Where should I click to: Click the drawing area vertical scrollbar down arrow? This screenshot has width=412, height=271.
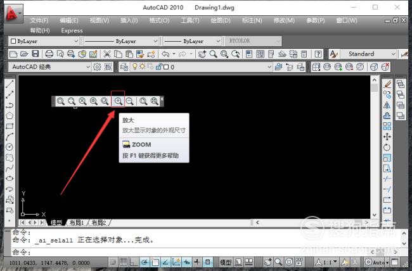click(x=375, y=215)
